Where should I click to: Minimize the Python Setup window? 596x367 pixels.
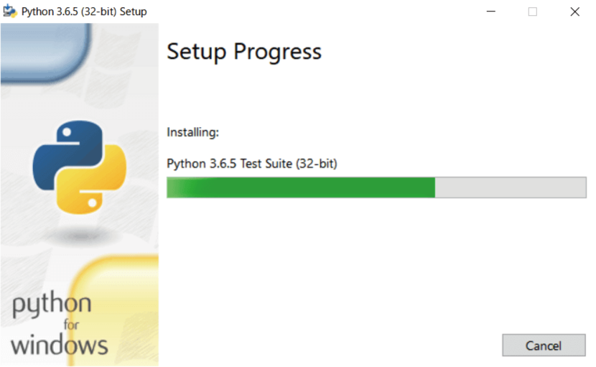[491, 11]
